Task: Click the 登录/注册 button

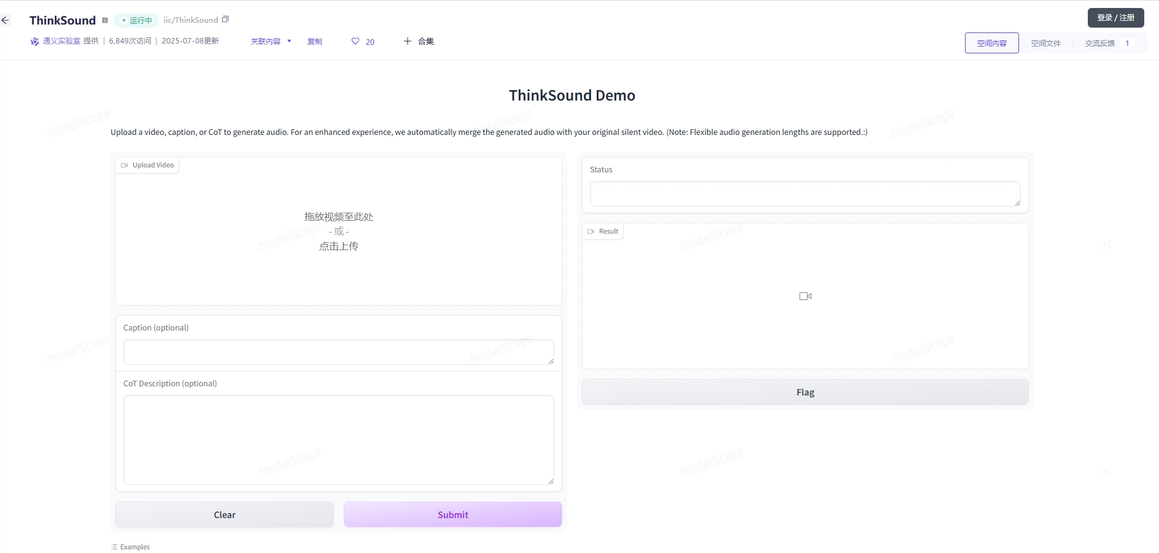Action: pyautogui.click(x=1115, y=17)
